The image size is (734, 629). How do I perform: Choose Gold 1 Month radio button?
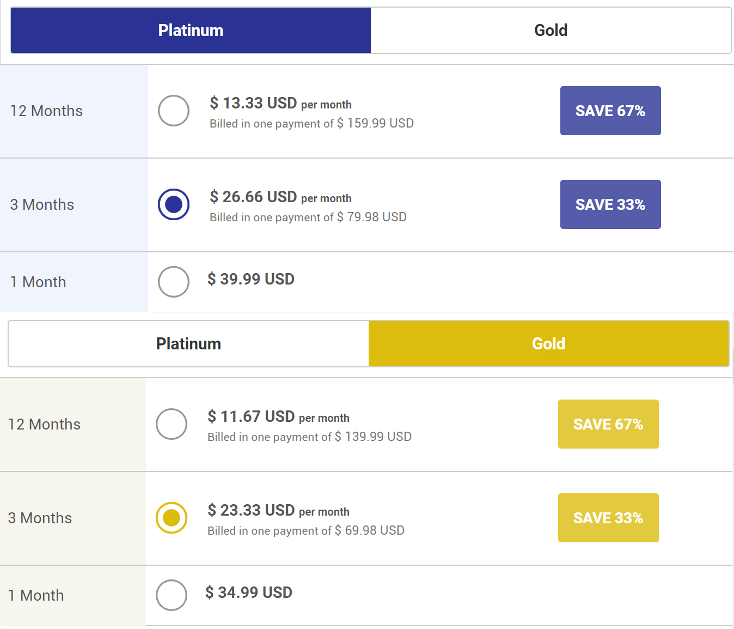[172, 595]
